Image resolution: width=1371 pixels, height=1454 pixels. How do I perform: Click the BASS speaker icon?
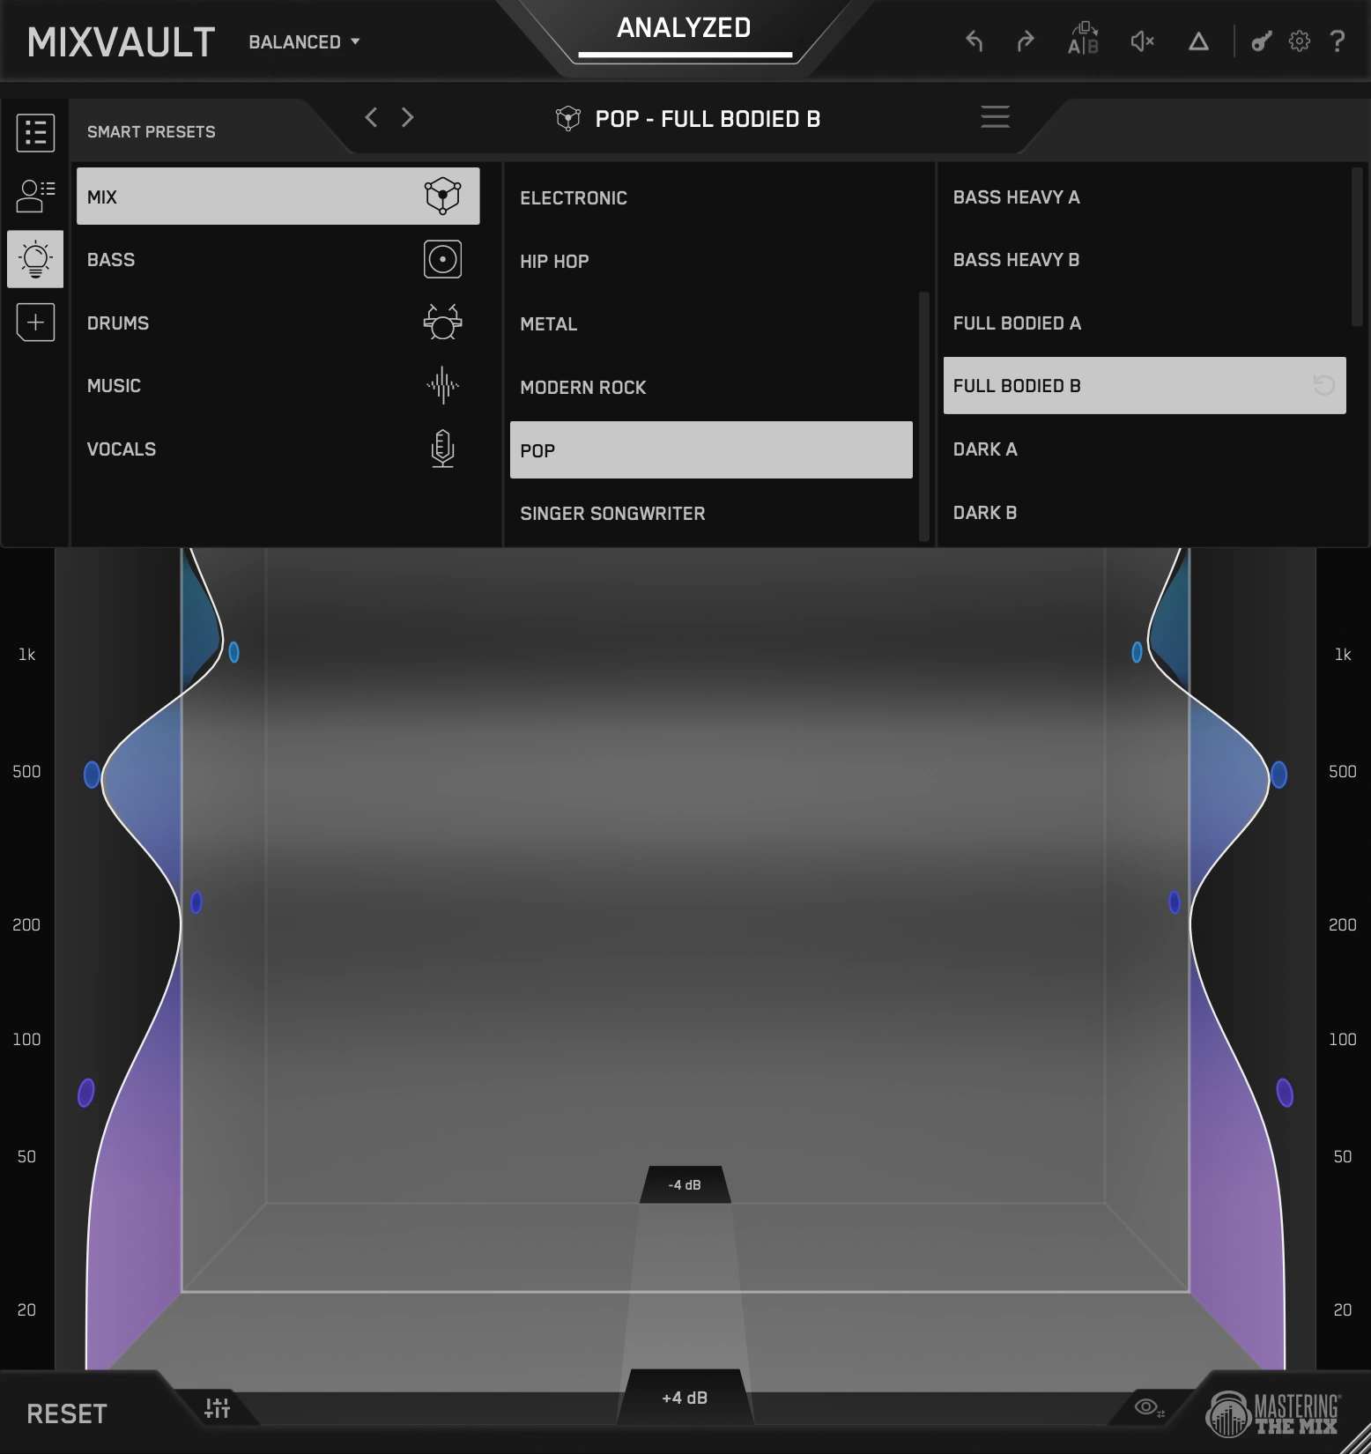pyautogui.click(x=442, y=259)
